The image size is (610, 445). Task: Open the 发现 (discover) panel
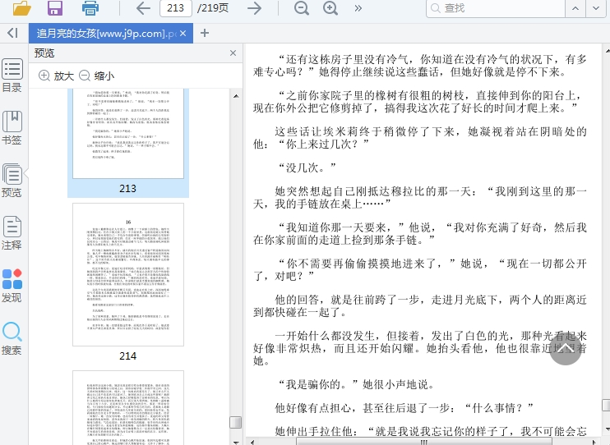[12, 285]
